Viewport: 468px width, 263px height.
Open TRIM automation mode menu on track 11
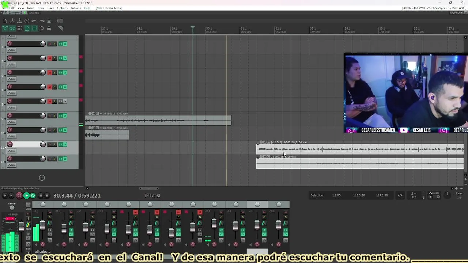(x=12, y=151)
